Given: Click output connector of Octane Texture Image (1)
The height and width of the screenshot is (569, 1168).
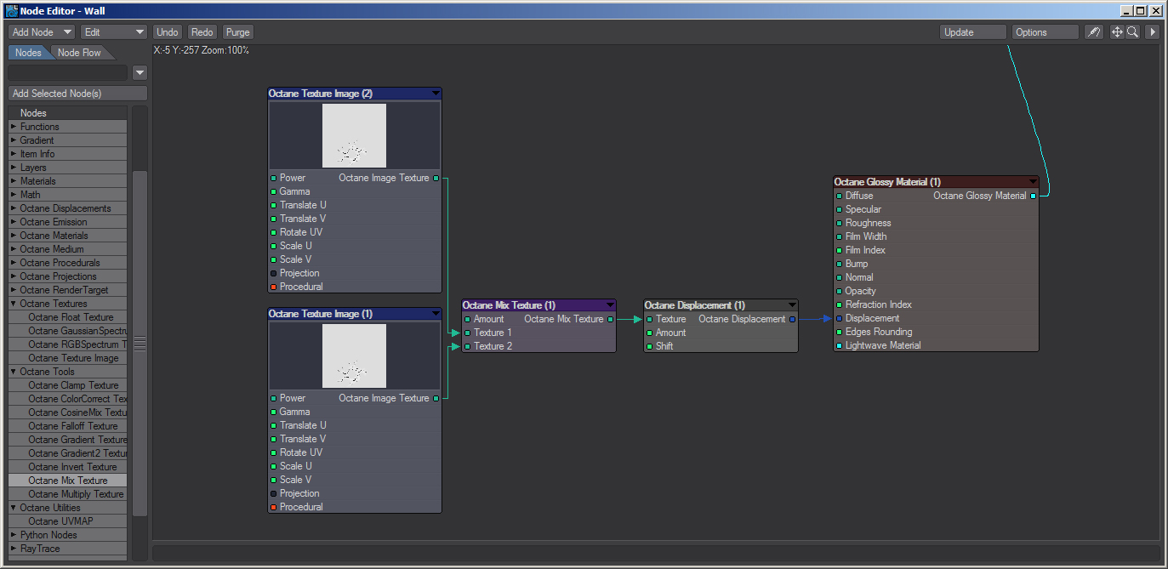Looking at the screenshot, I should [x=436, y=398].
